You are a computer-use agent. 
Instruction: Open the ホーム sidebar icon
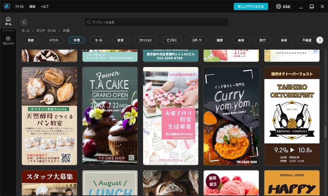(x=8, y=21)
